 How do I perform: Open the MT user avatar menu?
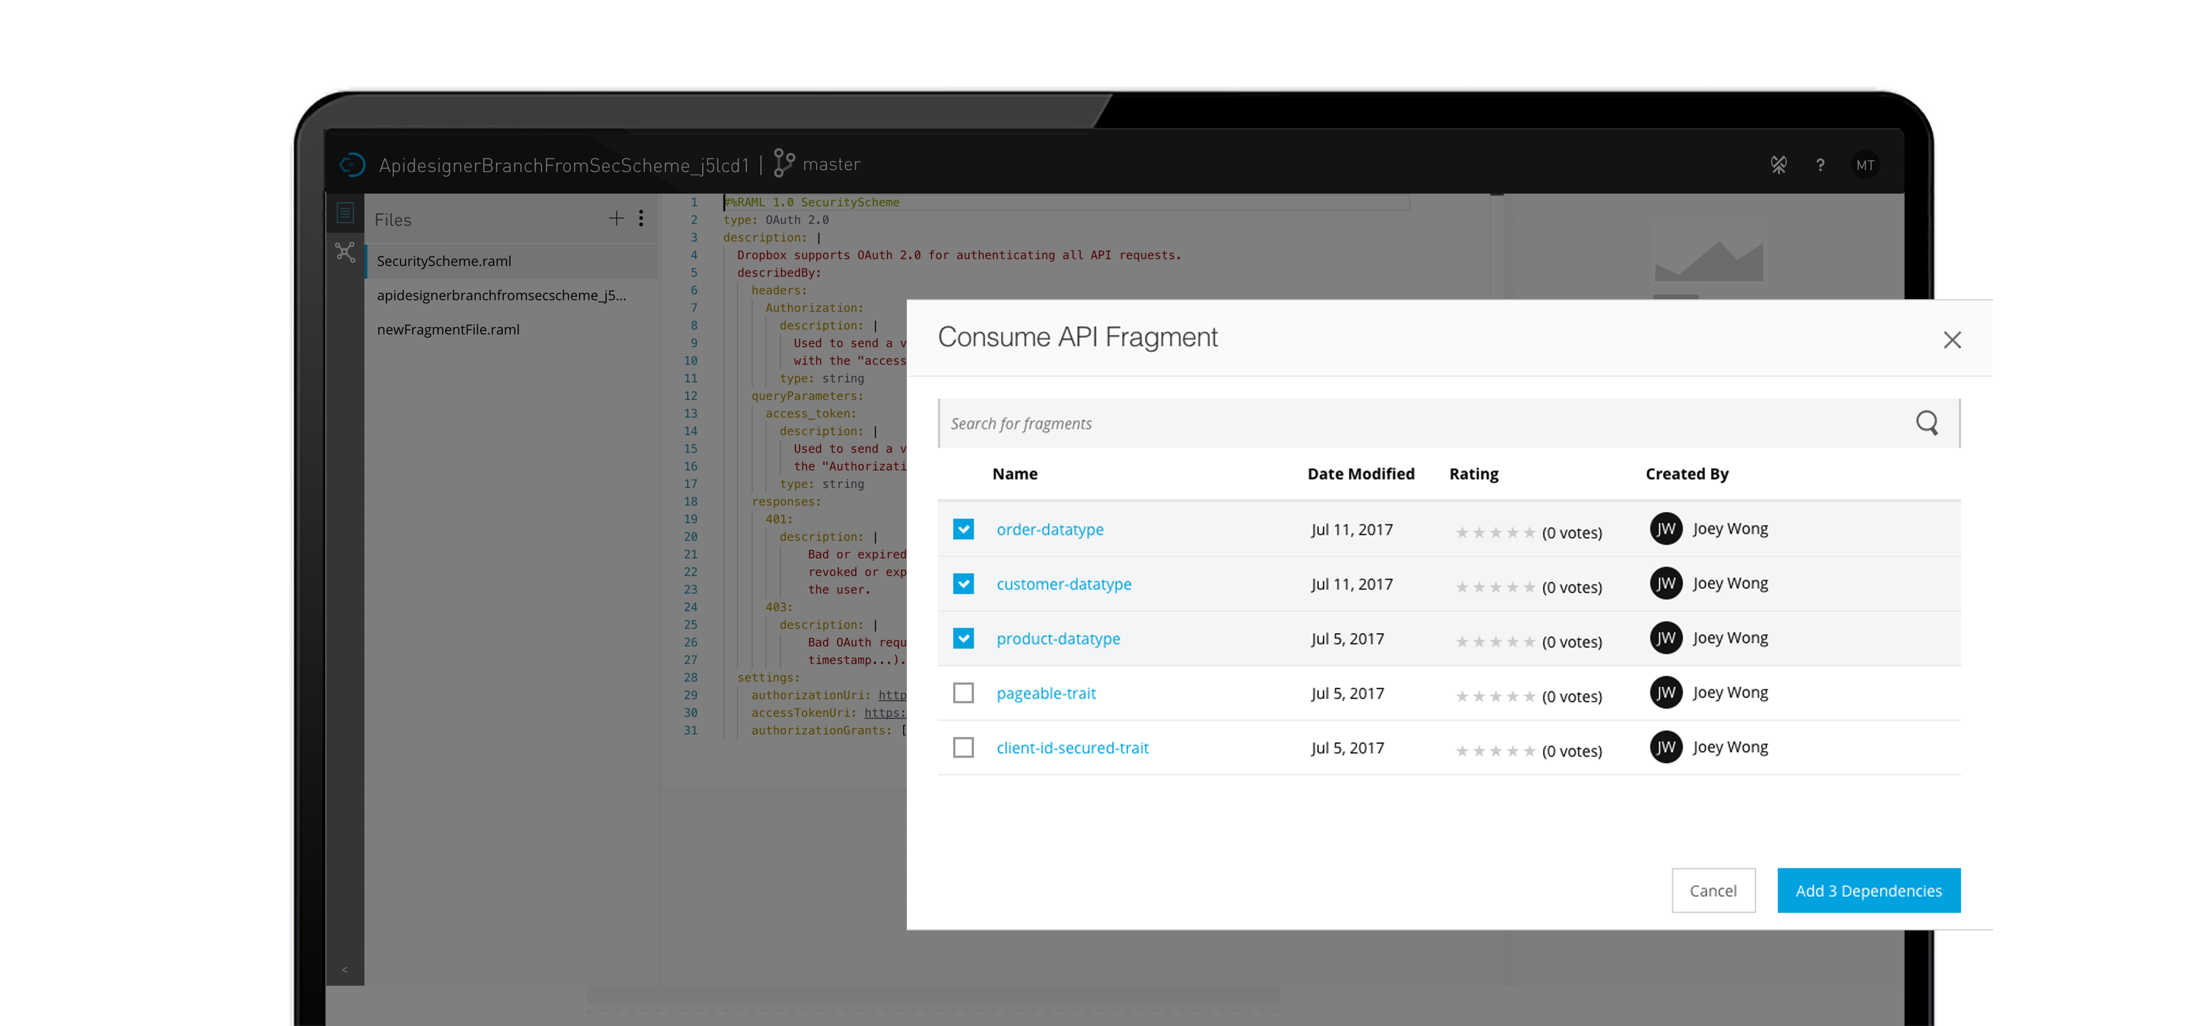tap(1865, 166)
